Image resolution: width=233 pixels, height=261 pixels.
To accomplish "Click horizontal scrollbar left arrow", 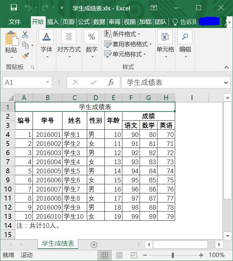I will pyautogui.click(x=149, y=244).
